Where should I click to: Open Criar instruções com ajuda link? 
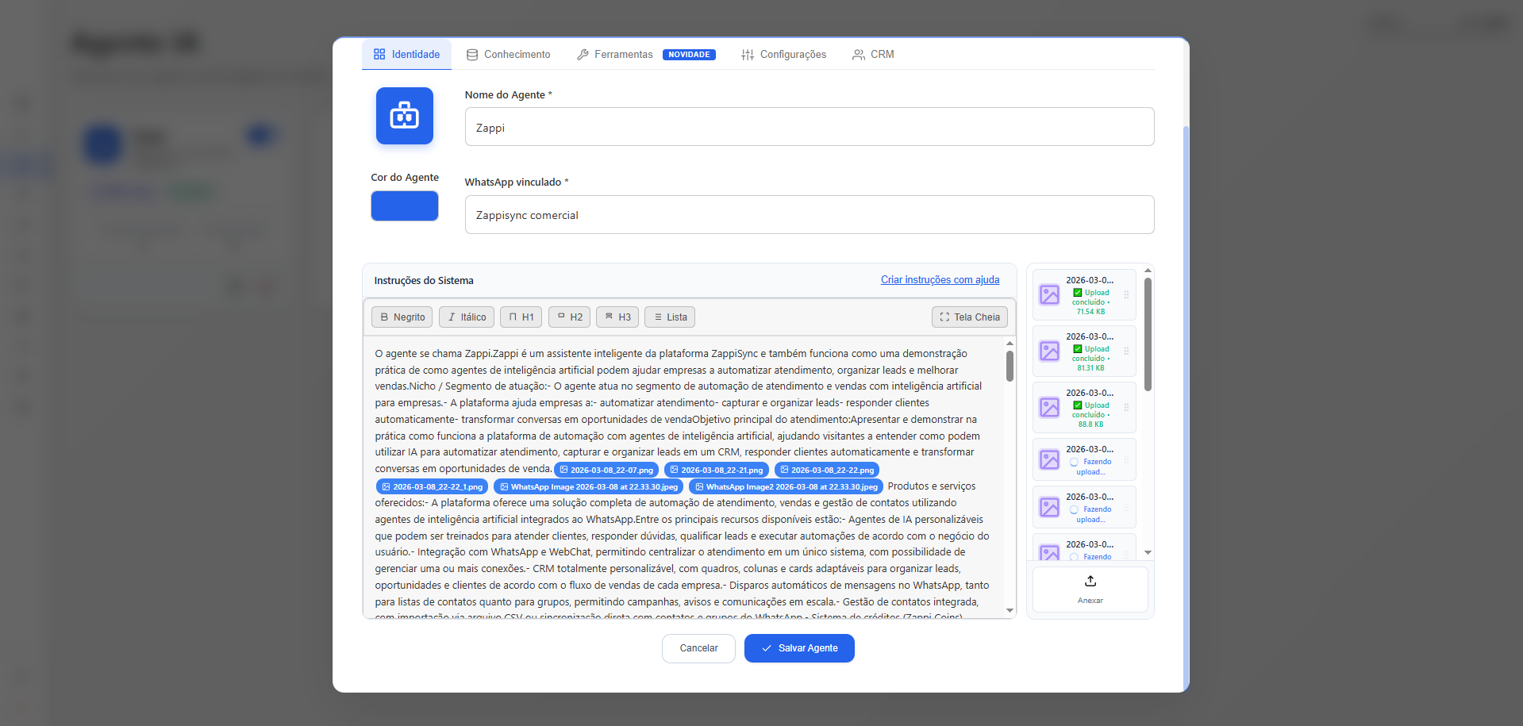[940, 280]
